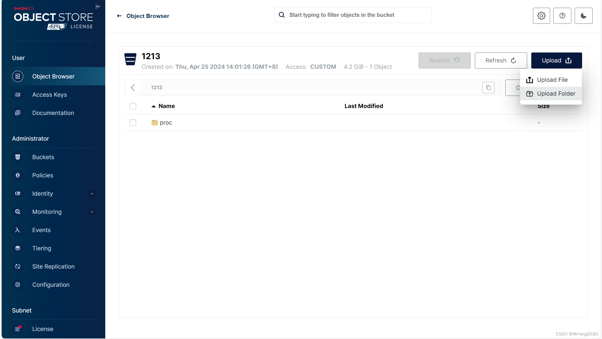The width and height of the screenshot is (602, 339).
Task: Check the select all objects checkbox
Action: pyautogui.click(x=133, y=106)
